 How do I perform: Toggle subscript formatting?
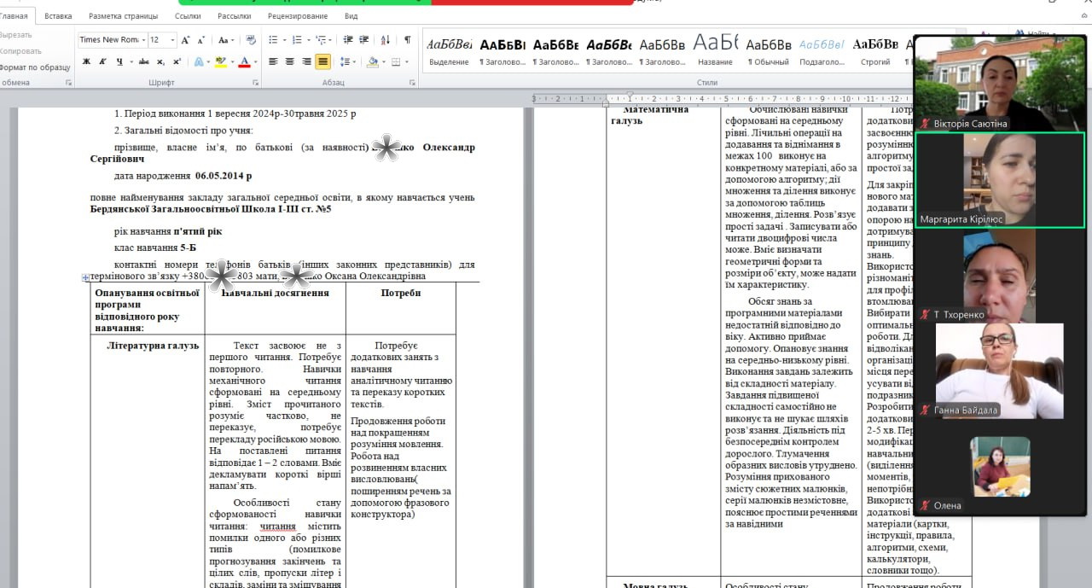161,61
